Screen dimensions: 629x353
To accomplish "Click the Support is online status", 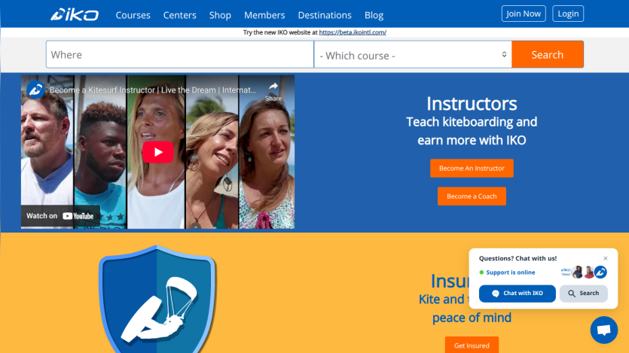I will point(507,272).
